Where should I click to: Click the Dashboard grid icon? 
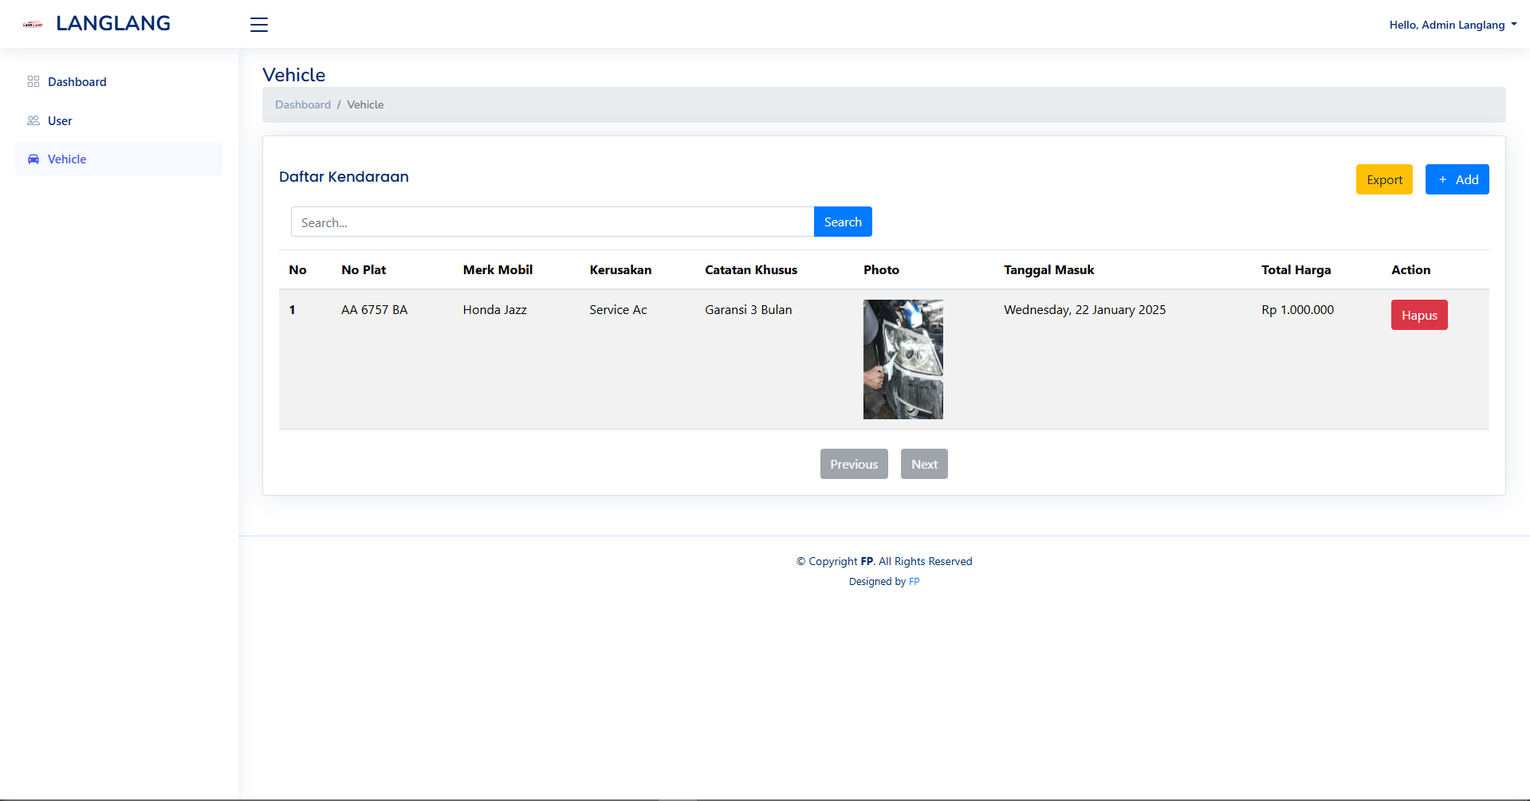(33, 81)
